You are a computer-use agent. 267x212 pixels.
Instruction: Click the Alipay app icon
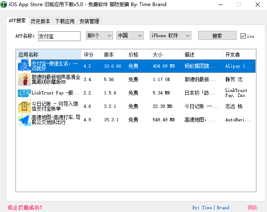click(24, 66)
